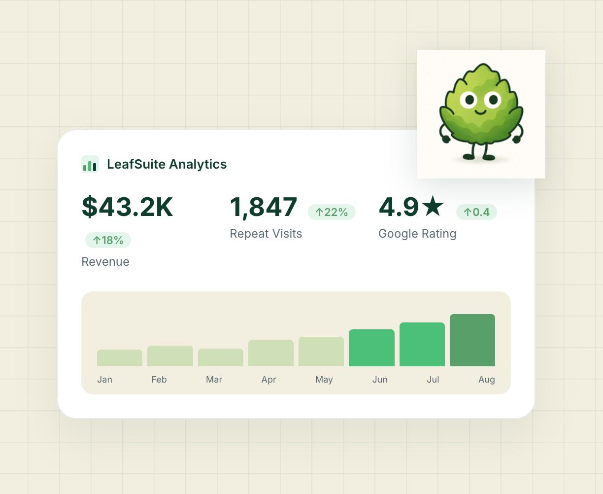603x494 pixels.
Task: Click the $43.2K revenue figure
Action: point(128,207)
